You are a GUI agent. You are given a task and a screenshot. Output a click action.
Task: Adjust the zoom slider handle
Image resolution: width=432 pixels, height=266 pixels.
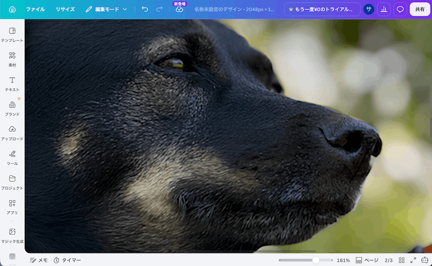pyautogui.click(x=316, y=260)
